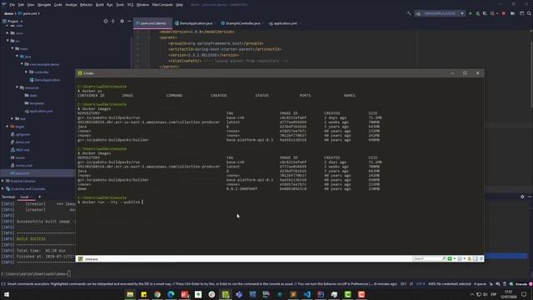
Task: Open Microsoft Edge from the taskbar
Action: (171, 294)
